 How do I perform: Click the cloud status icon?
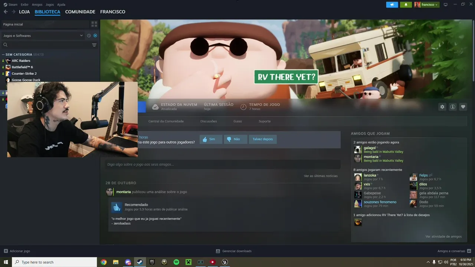[155, 107]
